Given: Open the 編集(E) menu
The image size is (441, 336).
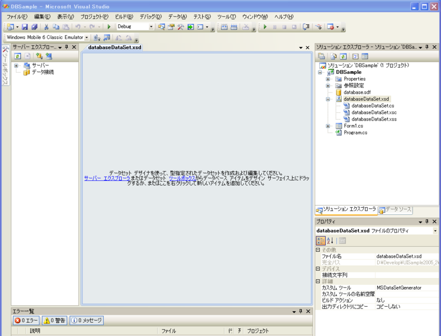Looking at the screenshot, I should (42, 17).
